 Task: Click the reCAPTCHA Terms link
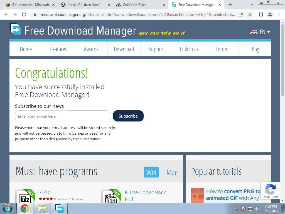[x=275, y=197]
